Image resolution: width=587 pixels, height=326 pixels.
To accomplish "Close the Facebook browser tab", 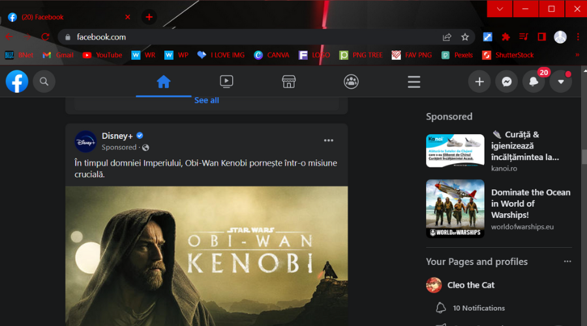I will (x=128, y=17).
